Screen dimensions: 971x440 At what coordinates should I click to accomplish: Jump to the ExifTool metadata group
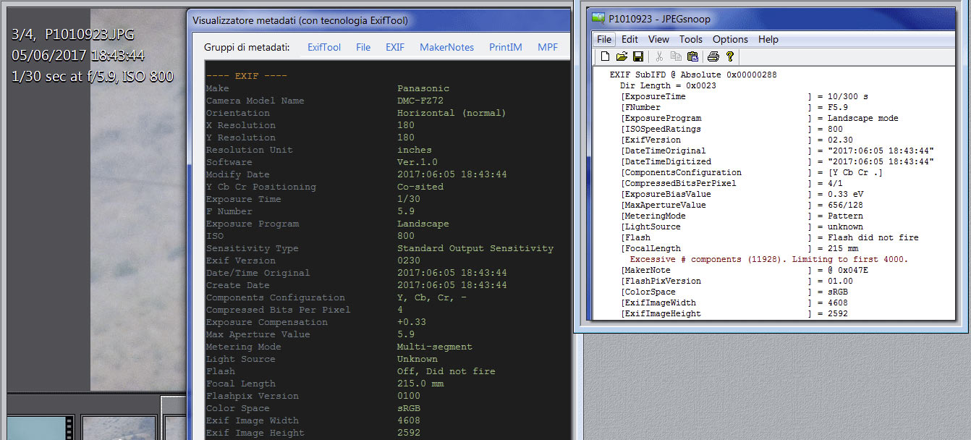(x=324, y=47)
